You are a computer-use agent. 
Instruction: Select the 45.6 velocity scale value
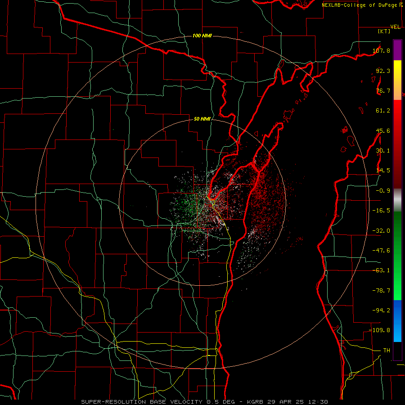click(383, 130)
